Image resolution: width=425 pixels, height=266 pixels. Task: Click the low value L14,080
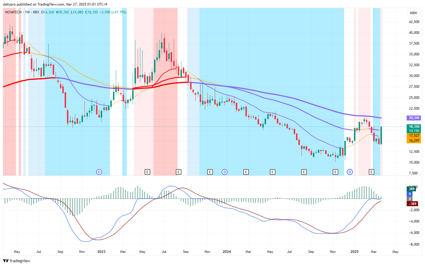(x=77, y=12)
